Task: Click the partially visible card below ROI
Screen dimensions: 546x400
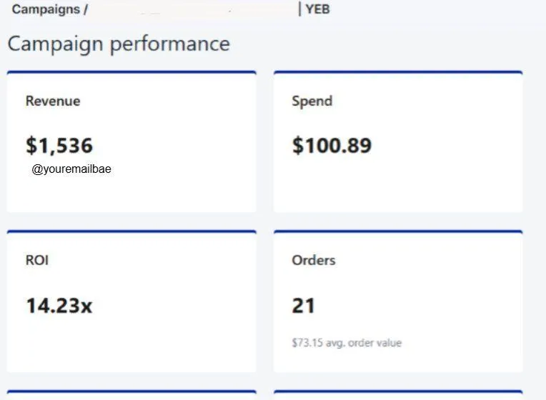Action: (131, 395)
